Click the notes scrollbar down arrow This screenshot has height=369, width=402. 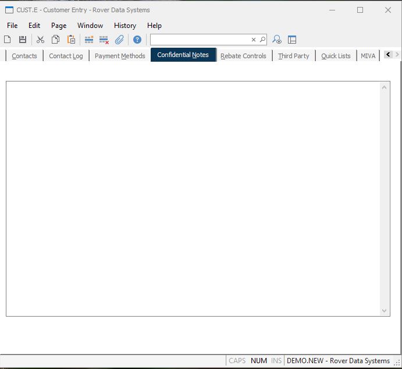[384, 311]
